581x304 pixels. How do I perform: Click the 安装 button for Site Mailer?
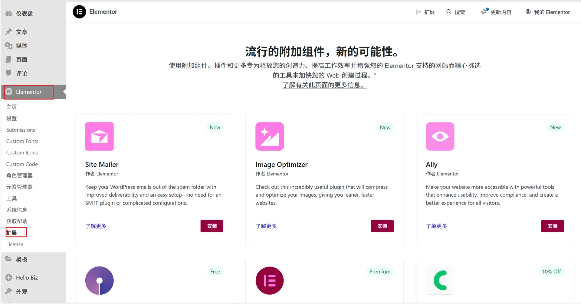pos(212,226)
